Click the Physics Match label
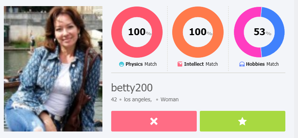Image resolution: width=298 pixels, height=138 pixels. [x=141, y=64]
